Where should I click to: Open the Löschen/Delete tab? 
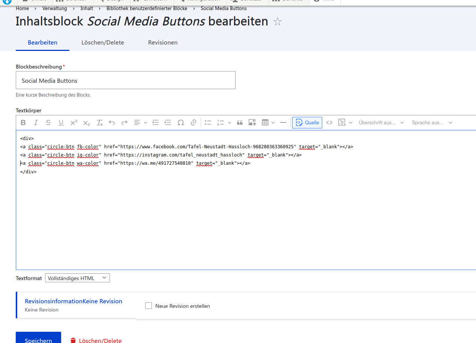click(103, 42)
